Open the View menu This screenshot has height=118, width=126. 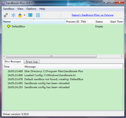(x=20, y=9)
